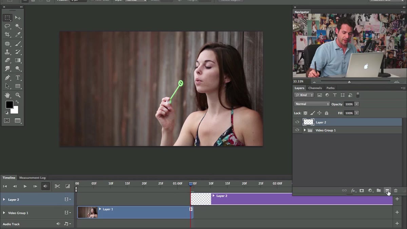
Task: Select the Move tool
Action: [18, 18]
